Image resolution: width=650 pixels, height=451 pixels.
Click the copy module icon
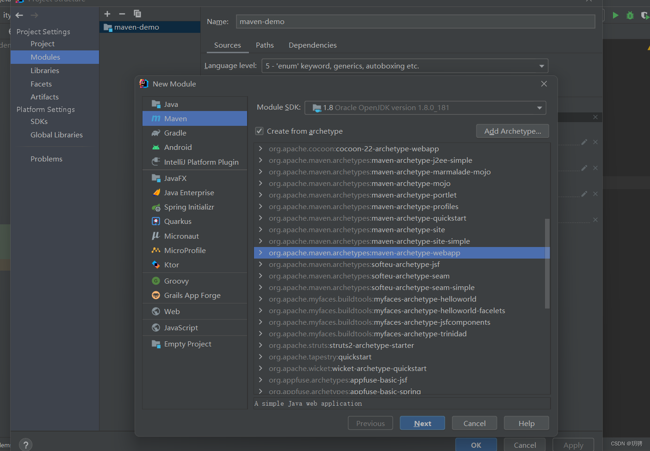click(137, 14)
